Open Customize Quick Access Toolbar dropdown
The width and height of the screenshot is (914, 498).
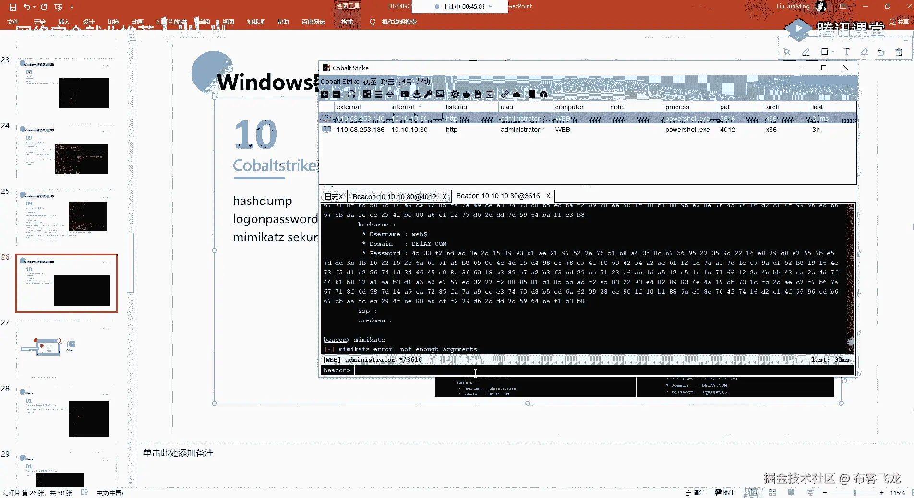(x=72, y=7)
